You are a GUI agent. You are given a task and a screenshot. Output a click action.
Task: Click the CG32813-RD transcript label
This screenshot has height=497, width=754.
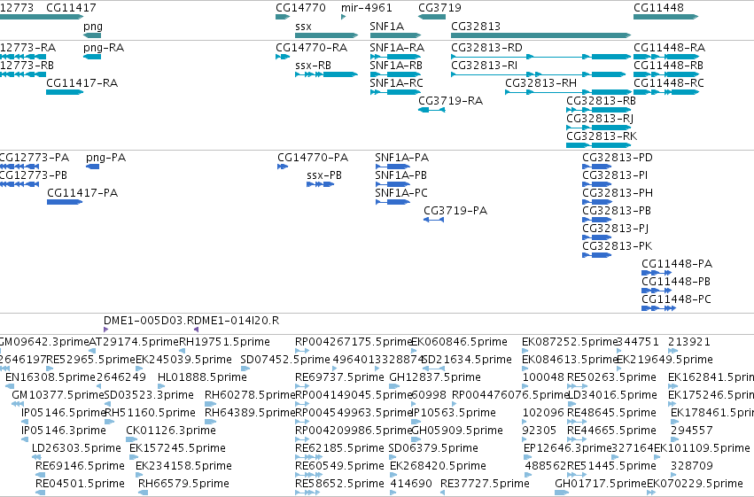tap(486, 48)
